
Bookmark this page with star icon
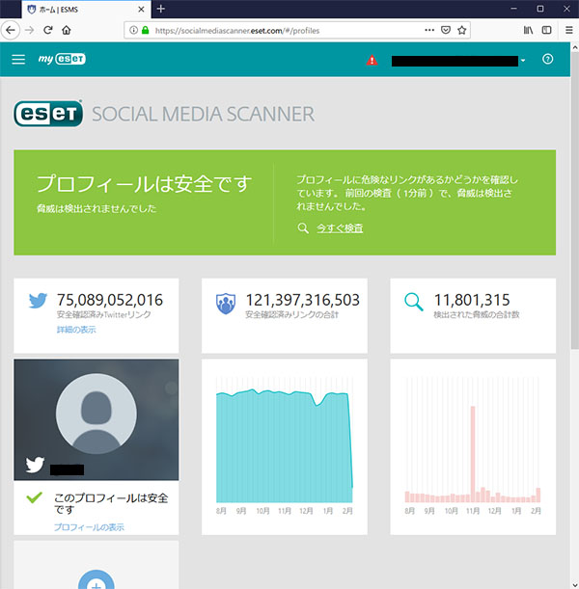point(461,30)
